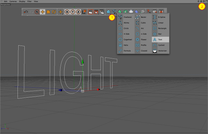Viewport: 208px width, 134px height.
Task: Create a Helix spline
Action: [126, 45]
